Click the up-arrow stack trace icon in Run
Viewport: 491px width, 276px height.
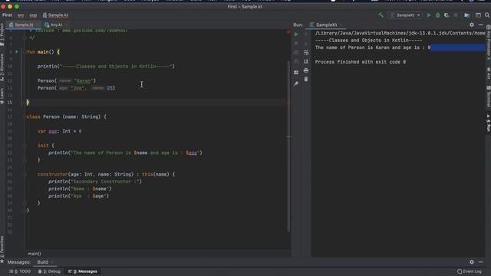click(x=306, y=34)
